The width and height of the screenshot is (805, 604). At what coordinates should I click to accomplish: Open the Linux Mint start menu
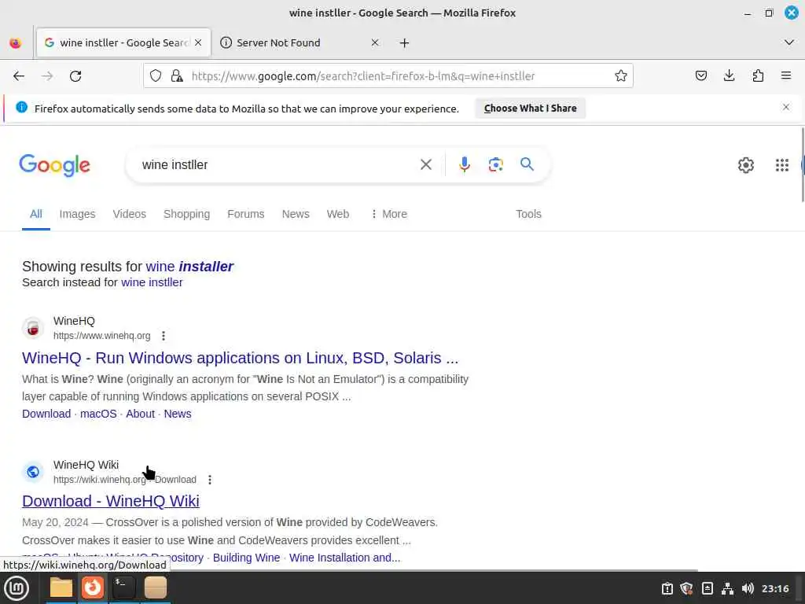point(17,588)
